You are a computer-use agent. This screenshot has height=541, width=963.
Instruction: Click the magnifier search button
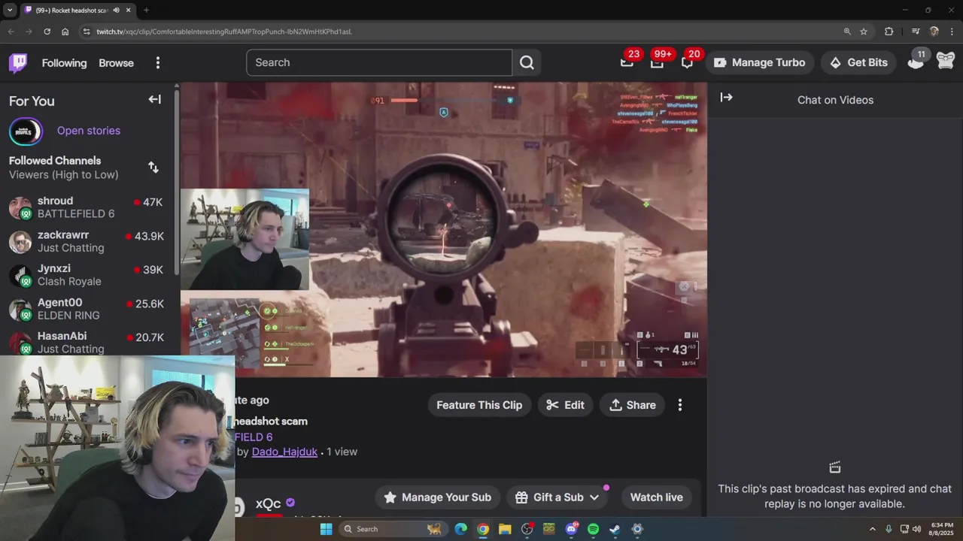click(527, 62)
